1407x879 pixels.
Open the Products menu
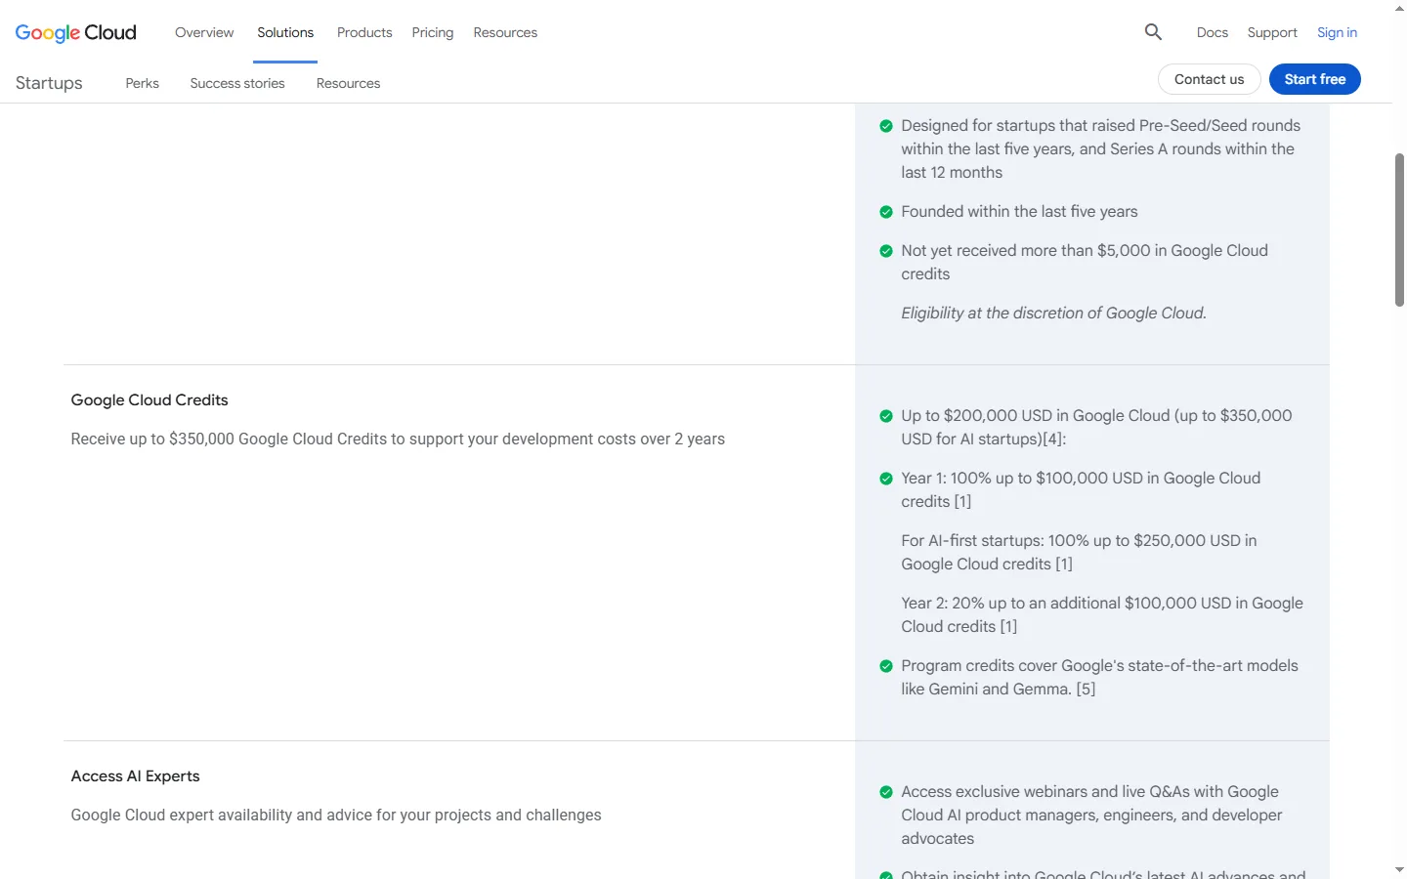(364, 32)
